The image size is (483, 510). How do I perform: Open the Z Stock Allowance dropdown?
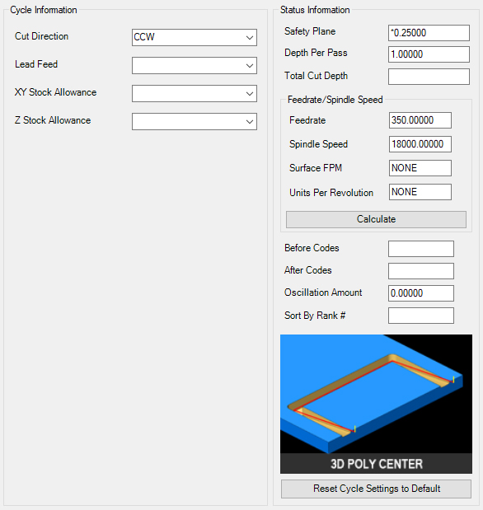coord(195,121)
